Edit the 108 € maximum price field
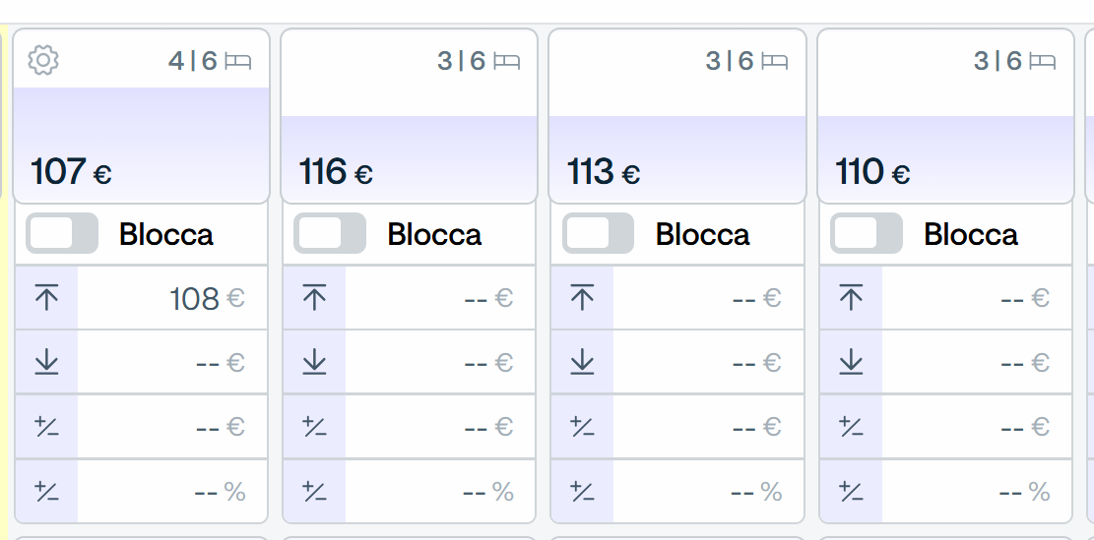This screenshot has height=540, width=1094. [172, 298]
